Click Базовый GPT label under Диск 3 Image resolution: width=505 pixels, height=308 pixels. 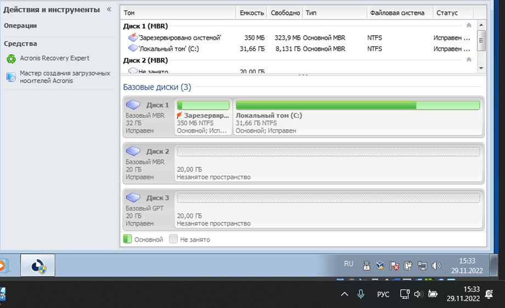coord(144,208)
